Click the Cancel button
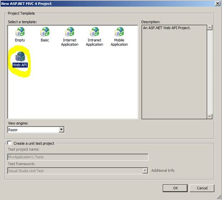This screenshot has width=222, height=200. pyautogui.click(x=202, y=188)
